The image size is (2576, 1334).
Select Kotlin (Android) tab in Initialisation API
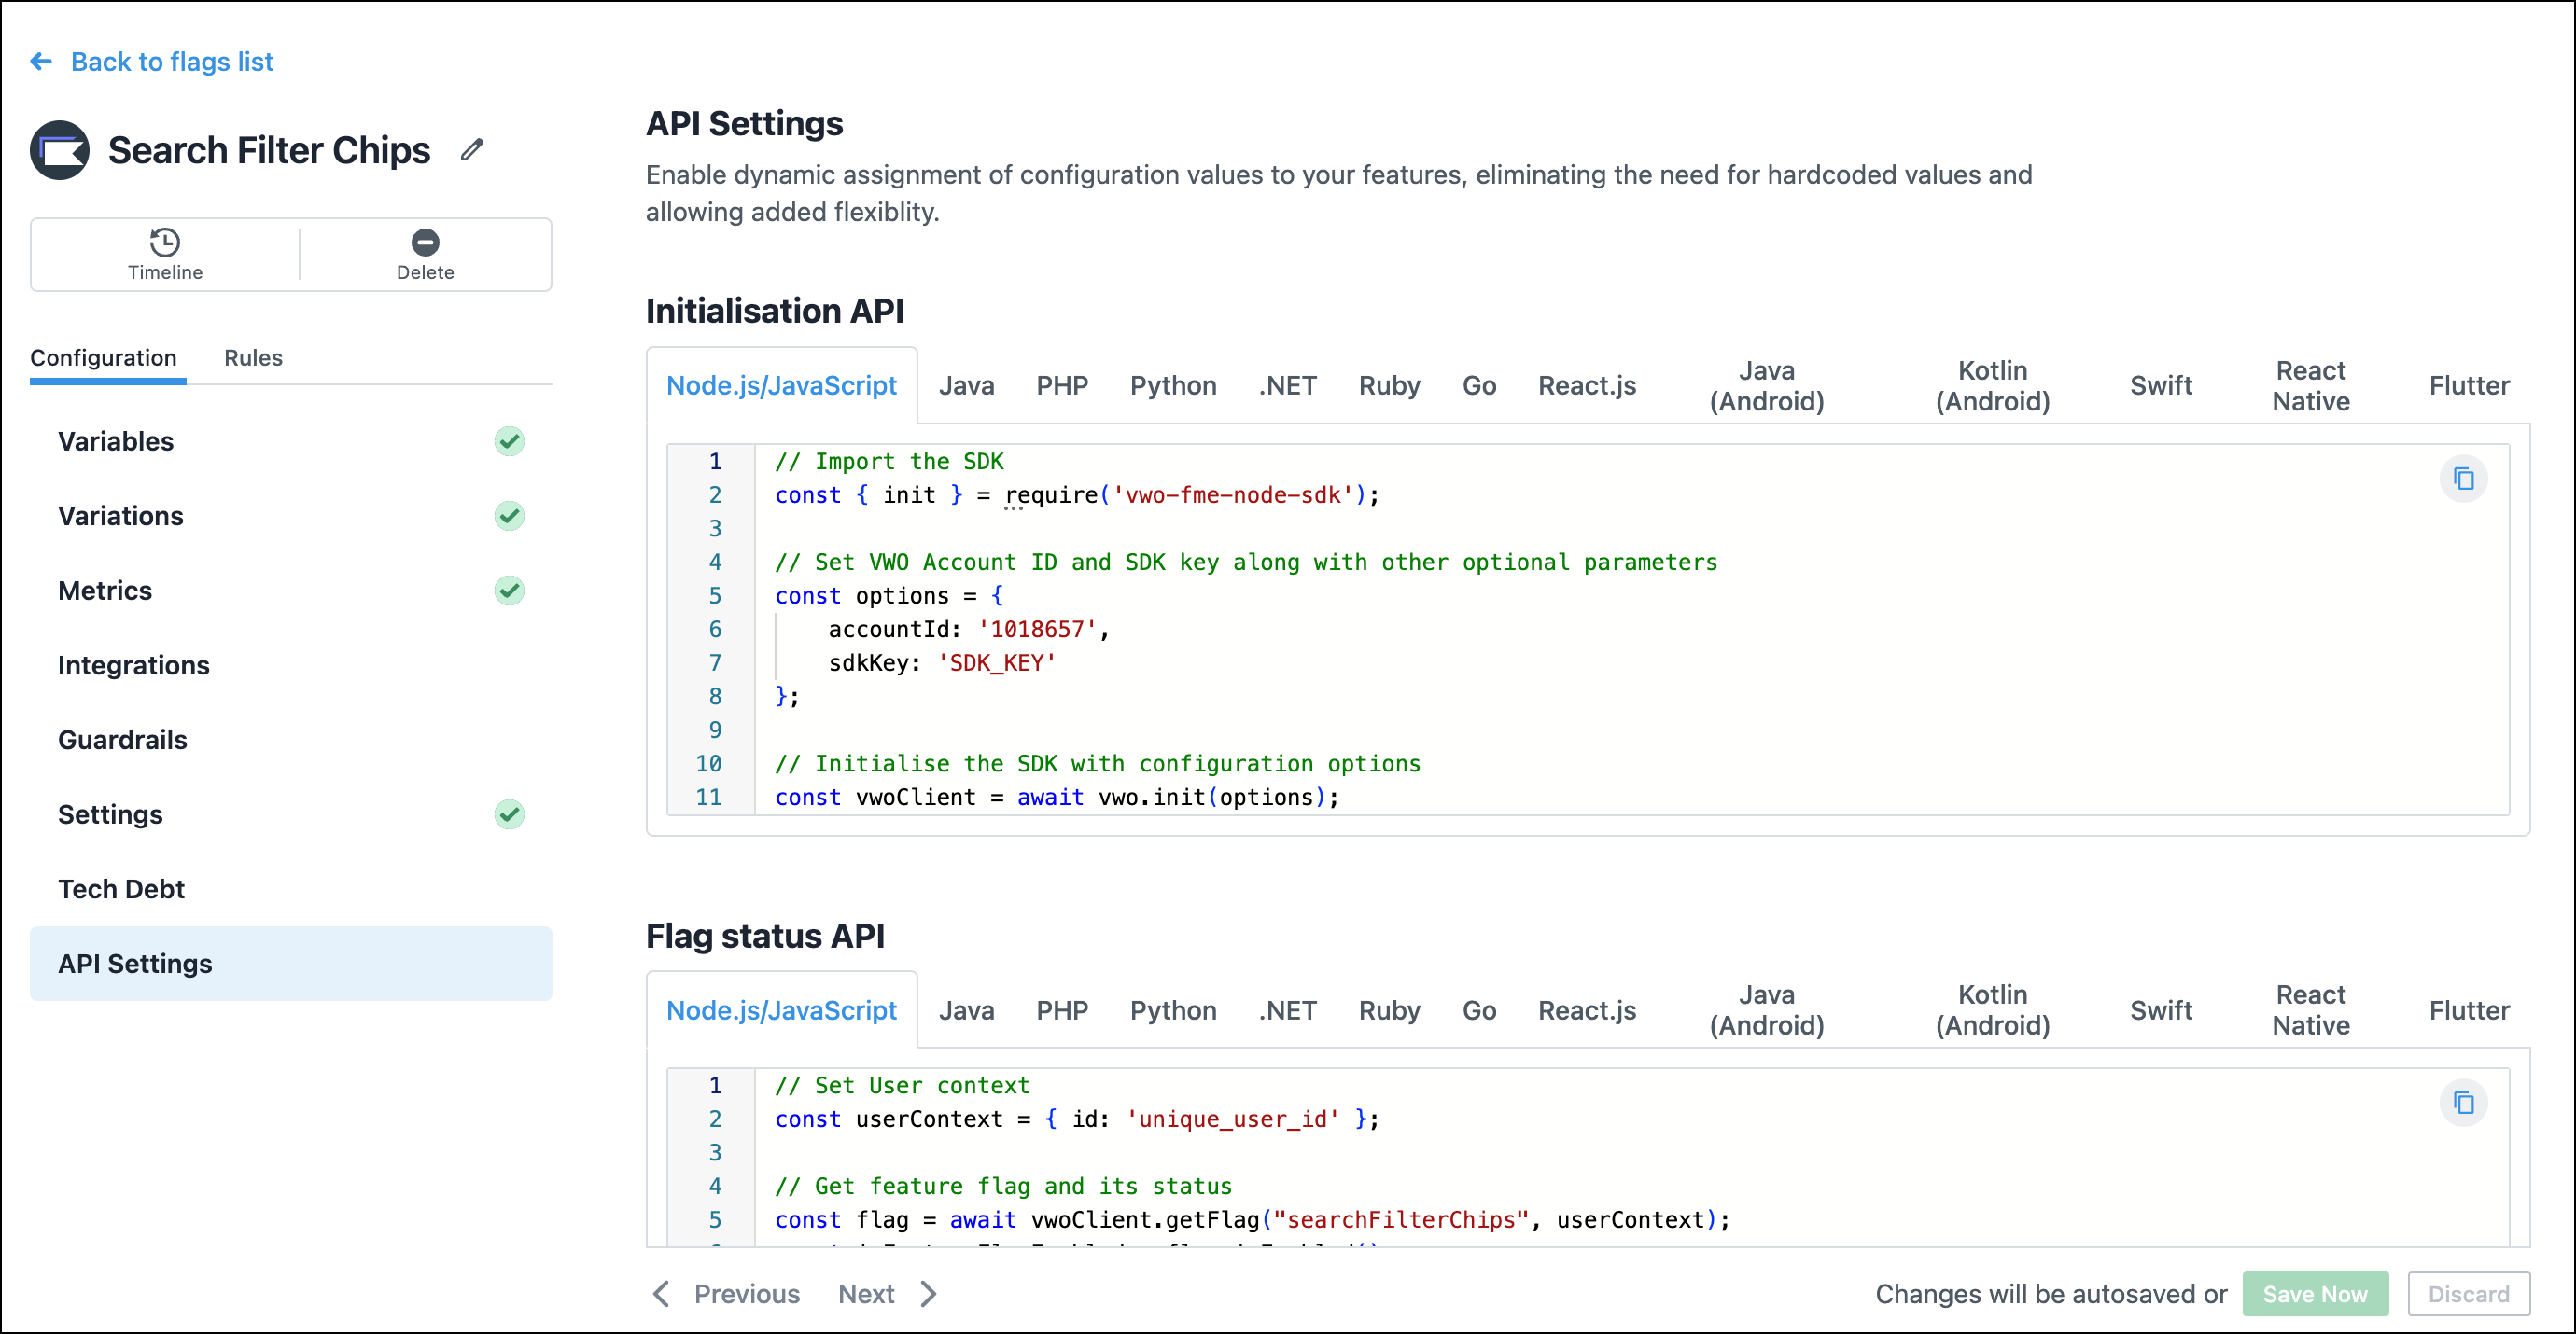(1992, 385)
